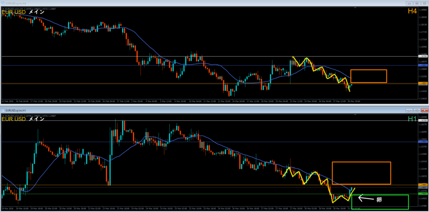Restore the EURUSD H1 chart window
The width and height of the screenshot is (429, 212).
[417, 110]
